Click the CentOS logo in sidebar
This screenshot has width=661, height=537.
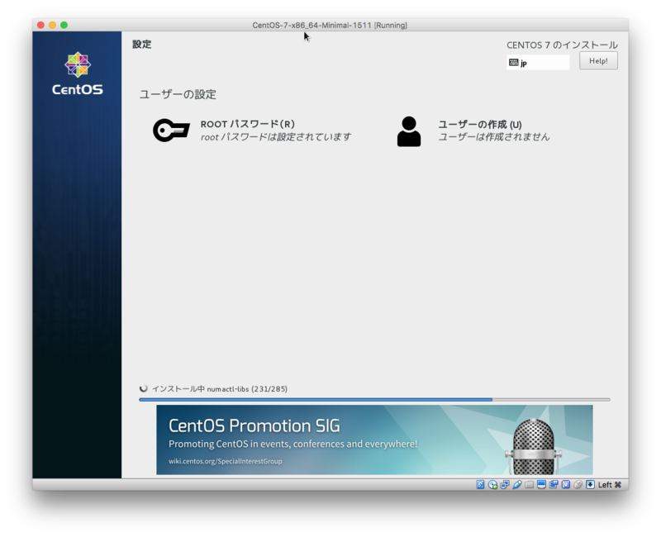78,74
